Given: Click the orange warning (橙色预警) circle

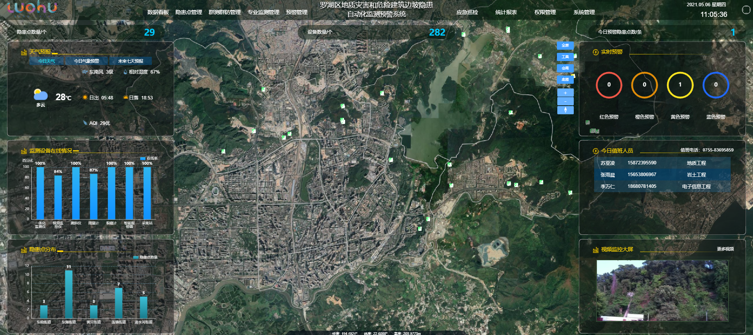Looking at the screenshot, I should click(644, 85).
